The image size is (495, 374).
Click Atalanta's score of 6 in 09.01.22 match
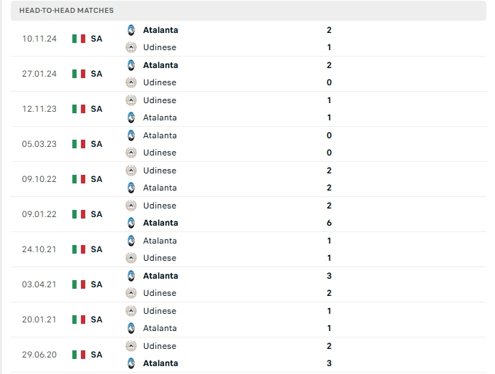329,223
